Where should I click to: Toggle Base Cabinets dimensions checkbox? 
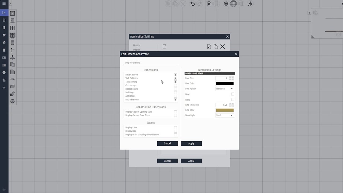point(176,75)
